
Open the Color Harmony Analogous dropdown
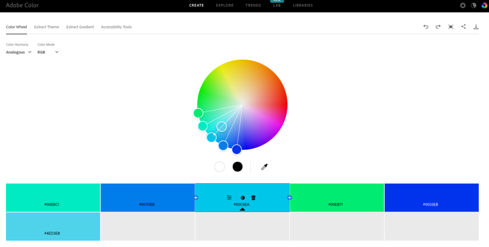point(19,52)
